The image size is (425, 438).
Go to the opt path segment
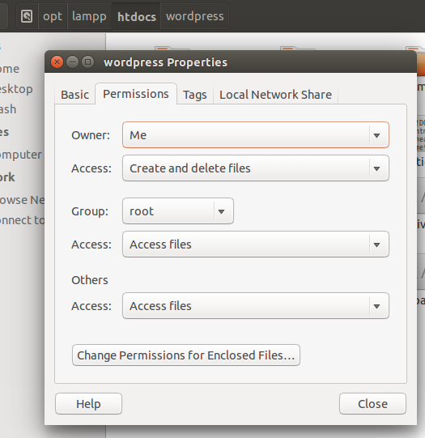pyautogui.click(x=53, y=16)
